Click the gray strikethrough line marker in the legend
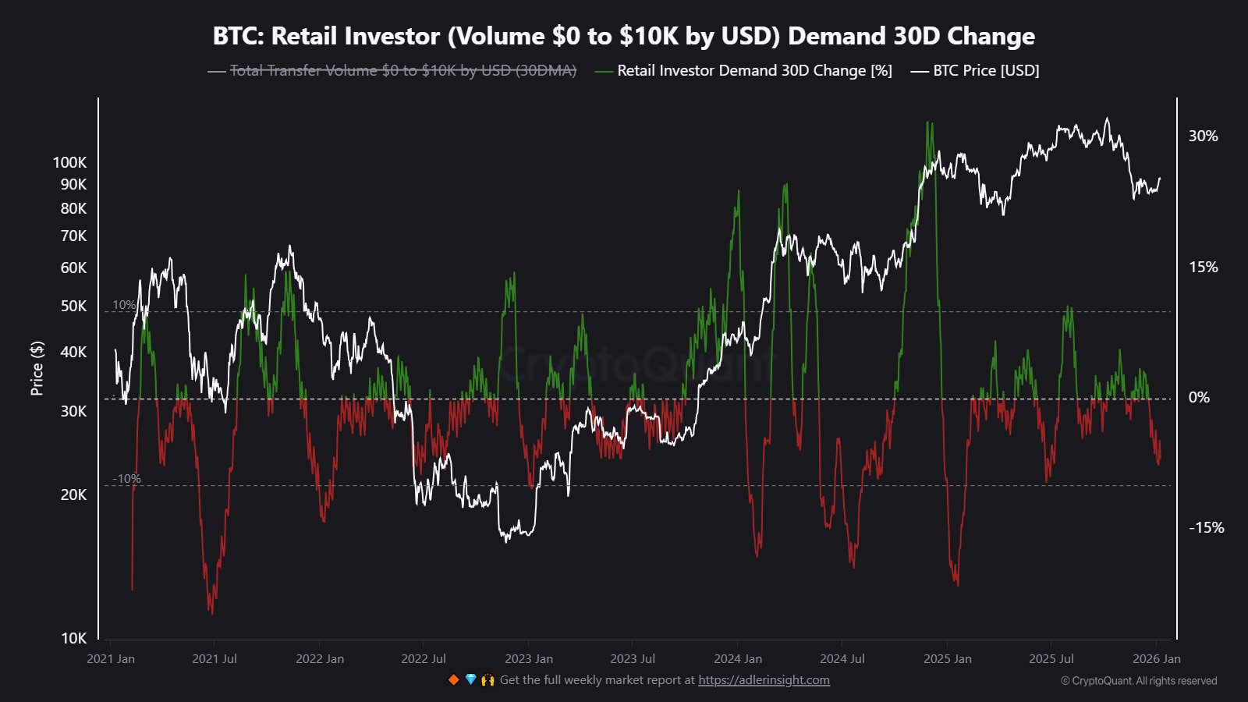 tap(216, 70)
